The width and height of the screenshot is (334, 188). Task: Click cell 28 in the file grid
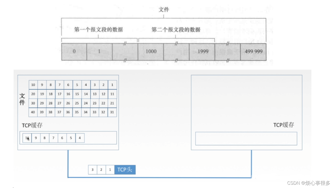[x=51, y=103]
